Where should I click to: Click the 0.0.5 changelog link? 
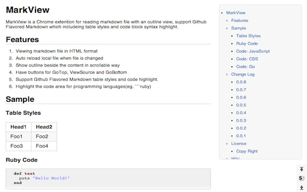point(241,105)
